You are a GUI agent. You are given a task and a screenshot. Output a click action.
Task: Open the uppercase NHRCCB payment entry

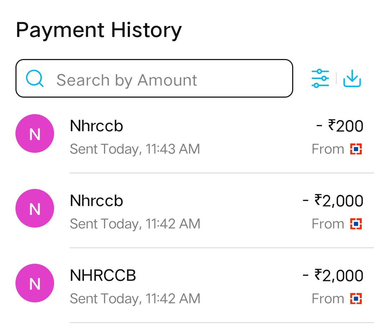click(103, 276)
